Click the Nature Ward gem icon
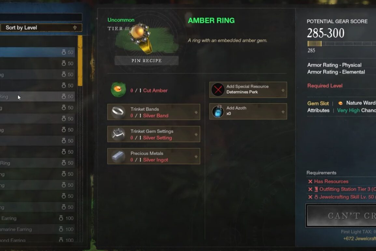The height and width of the screenshot is (251, 376). [x=340, y=103]
